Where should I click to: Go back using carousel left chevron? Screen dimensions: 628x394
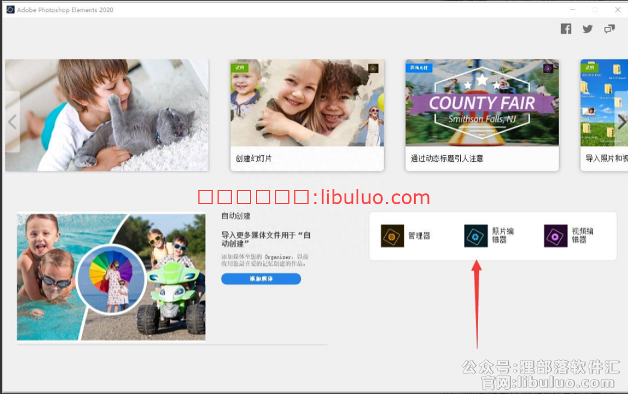[12, 122]
